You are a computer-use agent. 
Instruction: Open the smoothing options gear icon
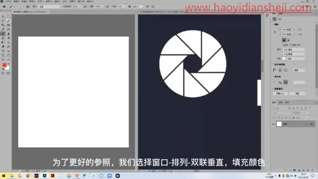(x=129, y=6)
